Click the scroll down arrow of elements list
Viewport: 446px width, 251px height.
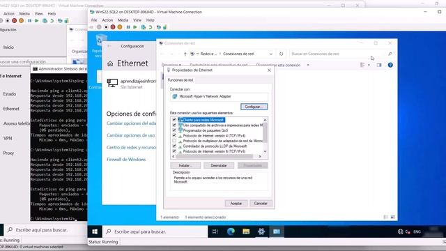pyautogui.click(x=265, y=151)
